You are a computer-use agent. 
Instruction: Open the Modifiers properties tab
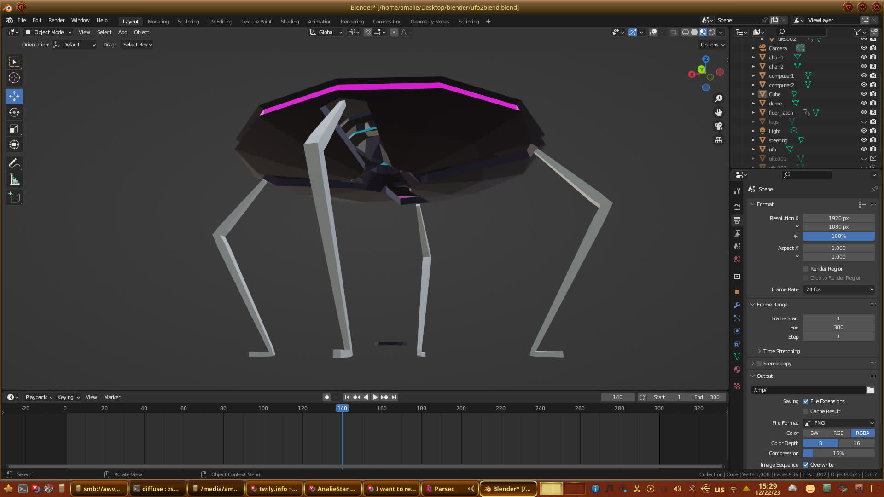[737, 305]
